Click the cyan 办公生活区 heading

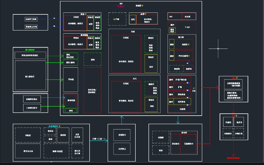coord(53,126)
